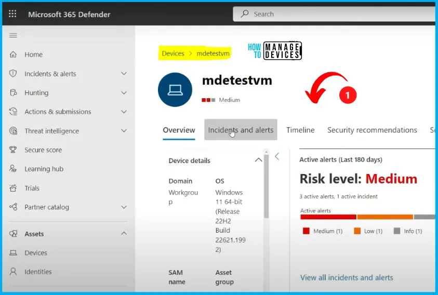Click the Active alerts (Last 180 days) heading

click(x=341, y=160)
